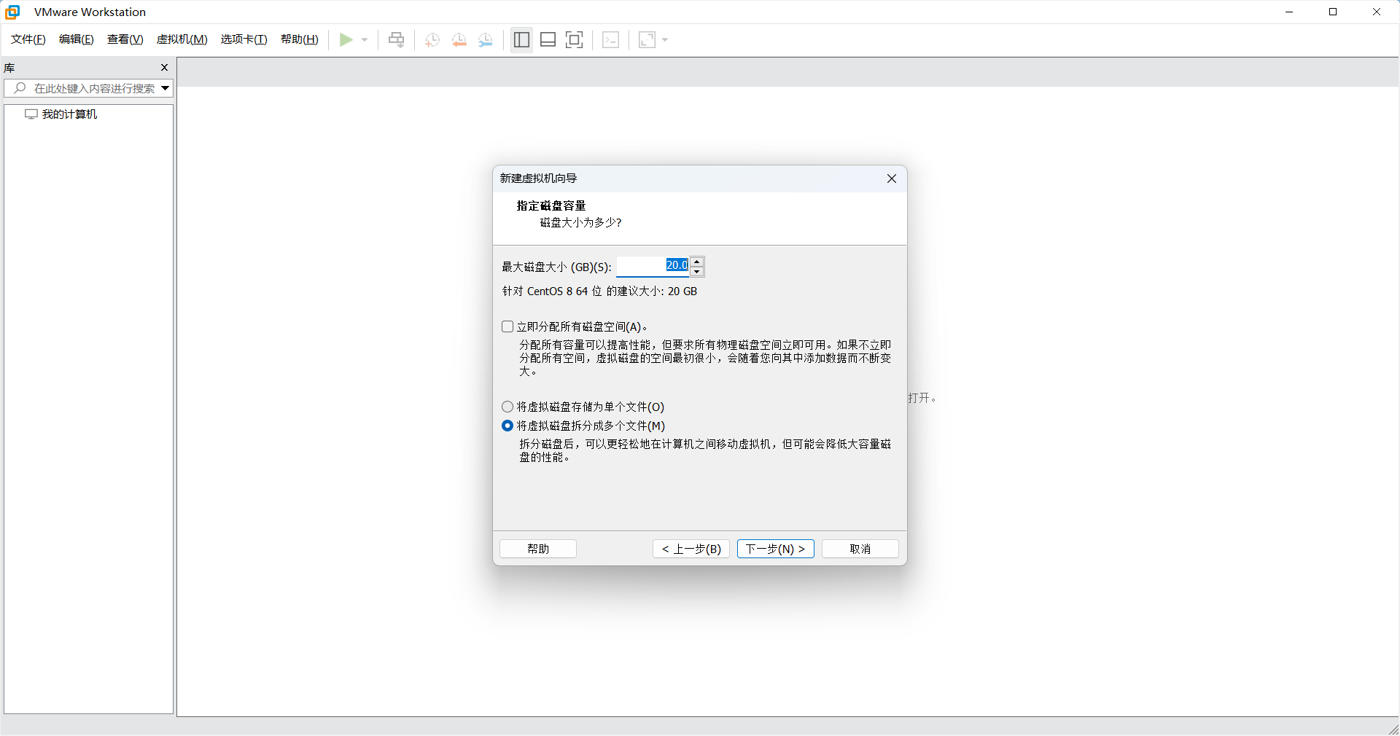Open the 虚拟机(M) menu

[x=182, y=39]
